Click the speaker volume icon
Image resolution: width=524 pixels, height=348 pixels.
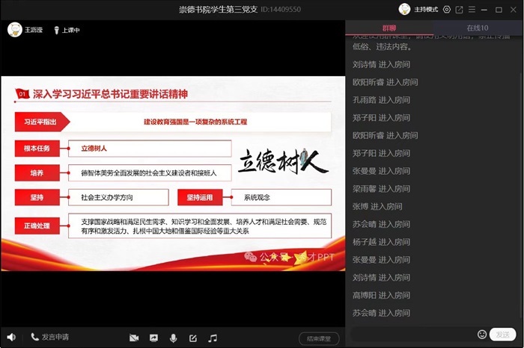(10, 338)
